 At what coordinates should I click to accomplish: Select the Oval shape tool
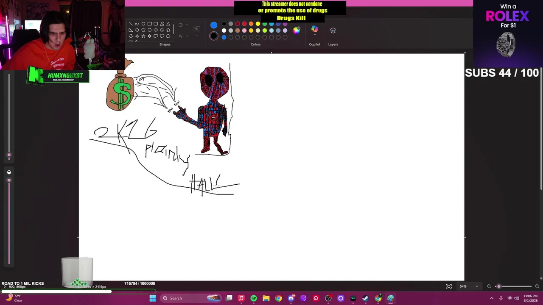(x=143, y=24)
